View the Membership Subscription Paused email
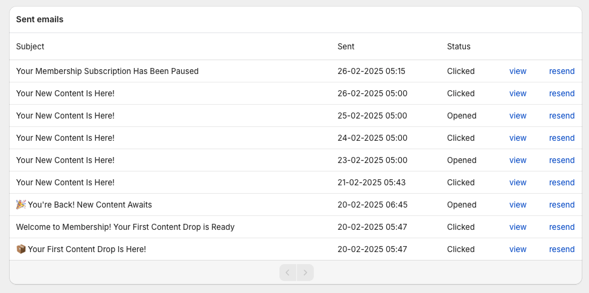 (518, 71)
